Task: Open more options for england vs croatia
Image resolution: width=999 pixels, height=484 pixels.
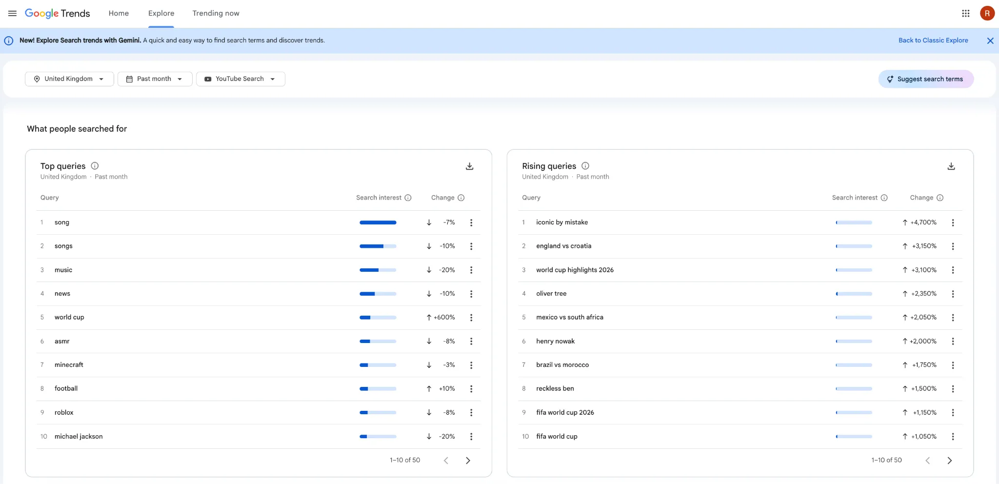Action: pos(953,246)
